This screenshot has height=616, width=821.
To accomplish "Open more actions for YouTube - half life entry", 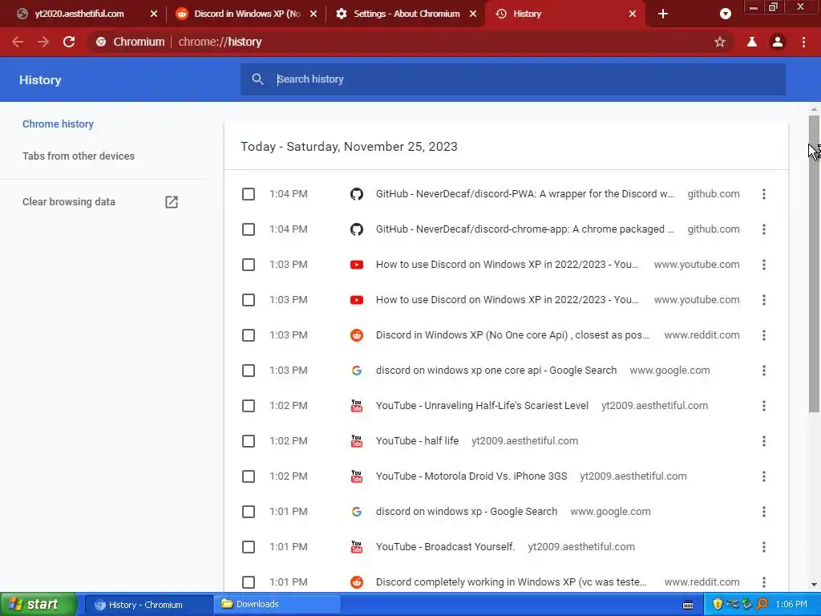I will (x=764, y=441).
